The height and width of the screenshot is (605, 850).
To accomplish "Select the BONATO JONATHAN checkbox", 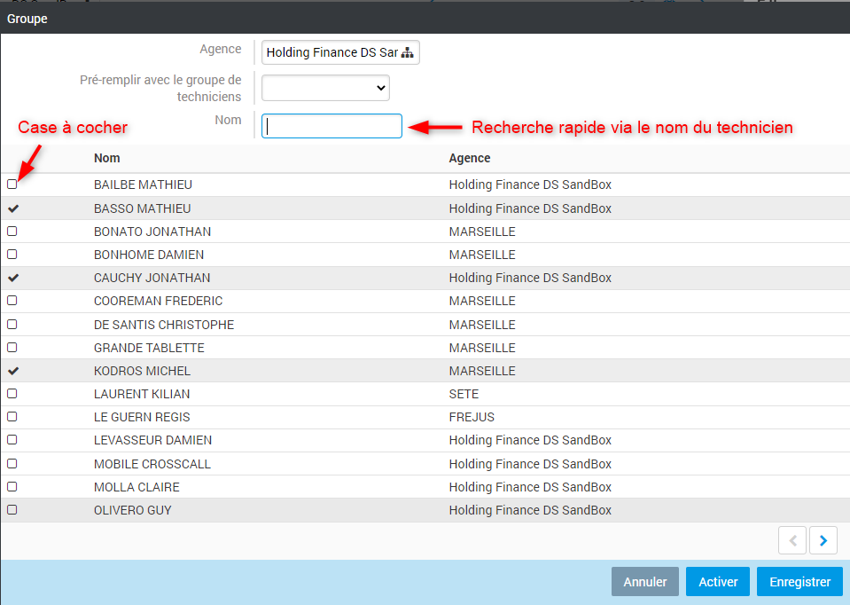I will click(x=12, y=232).
